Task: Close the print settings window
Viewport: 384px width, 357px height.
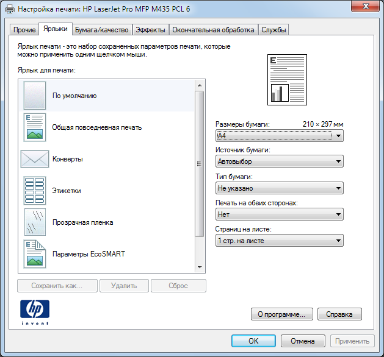Action: coord(365,6)
